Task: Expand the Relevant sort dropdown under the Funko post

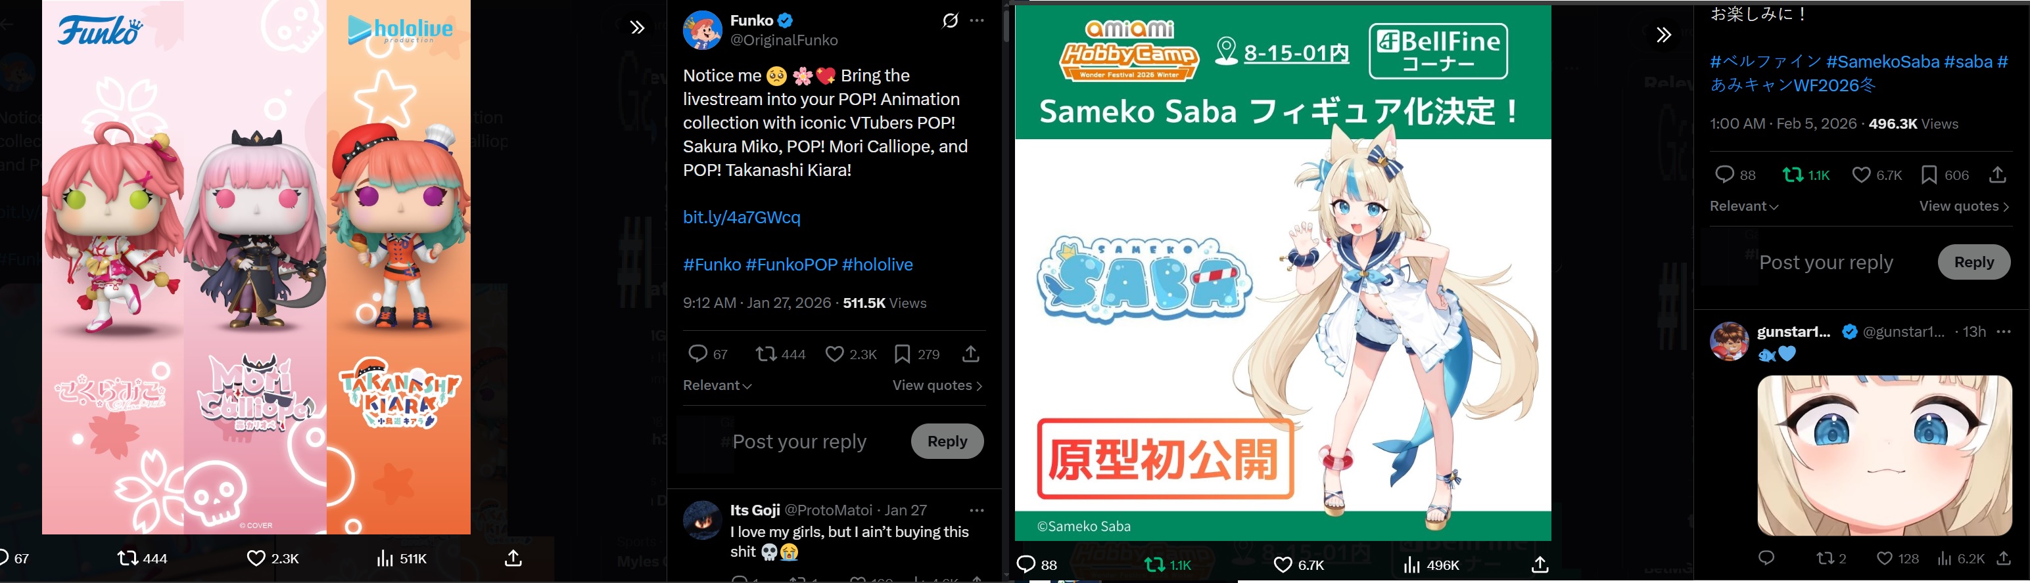Action: click(717, 385)
